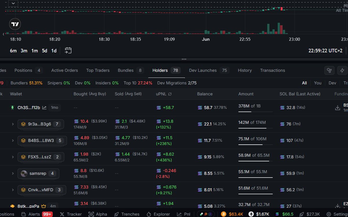Open the chart icon beside Ch3S...f12b wallet

coord(44,107)
